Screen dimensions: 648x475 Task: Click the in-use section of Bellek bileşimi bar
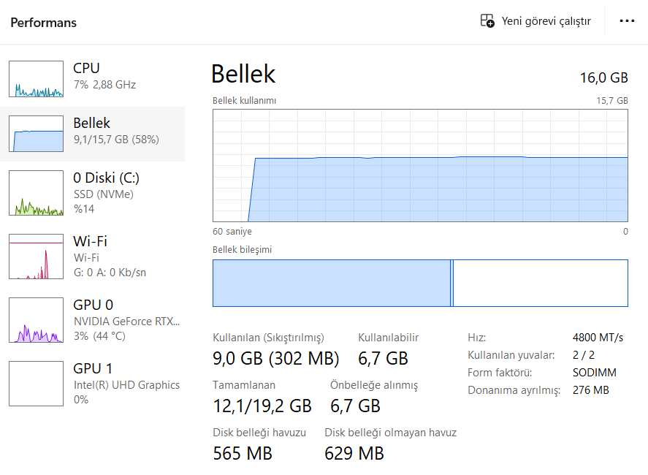coord(332,284)
